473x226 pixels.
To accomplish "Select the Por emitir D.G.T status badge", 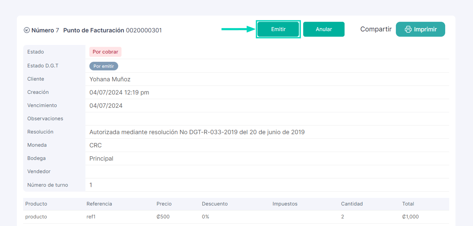I will pyautogui.click(x=103, y=66).
